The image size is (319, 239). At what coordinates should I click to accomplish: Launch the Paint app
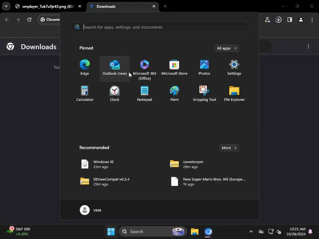(174, 94)
